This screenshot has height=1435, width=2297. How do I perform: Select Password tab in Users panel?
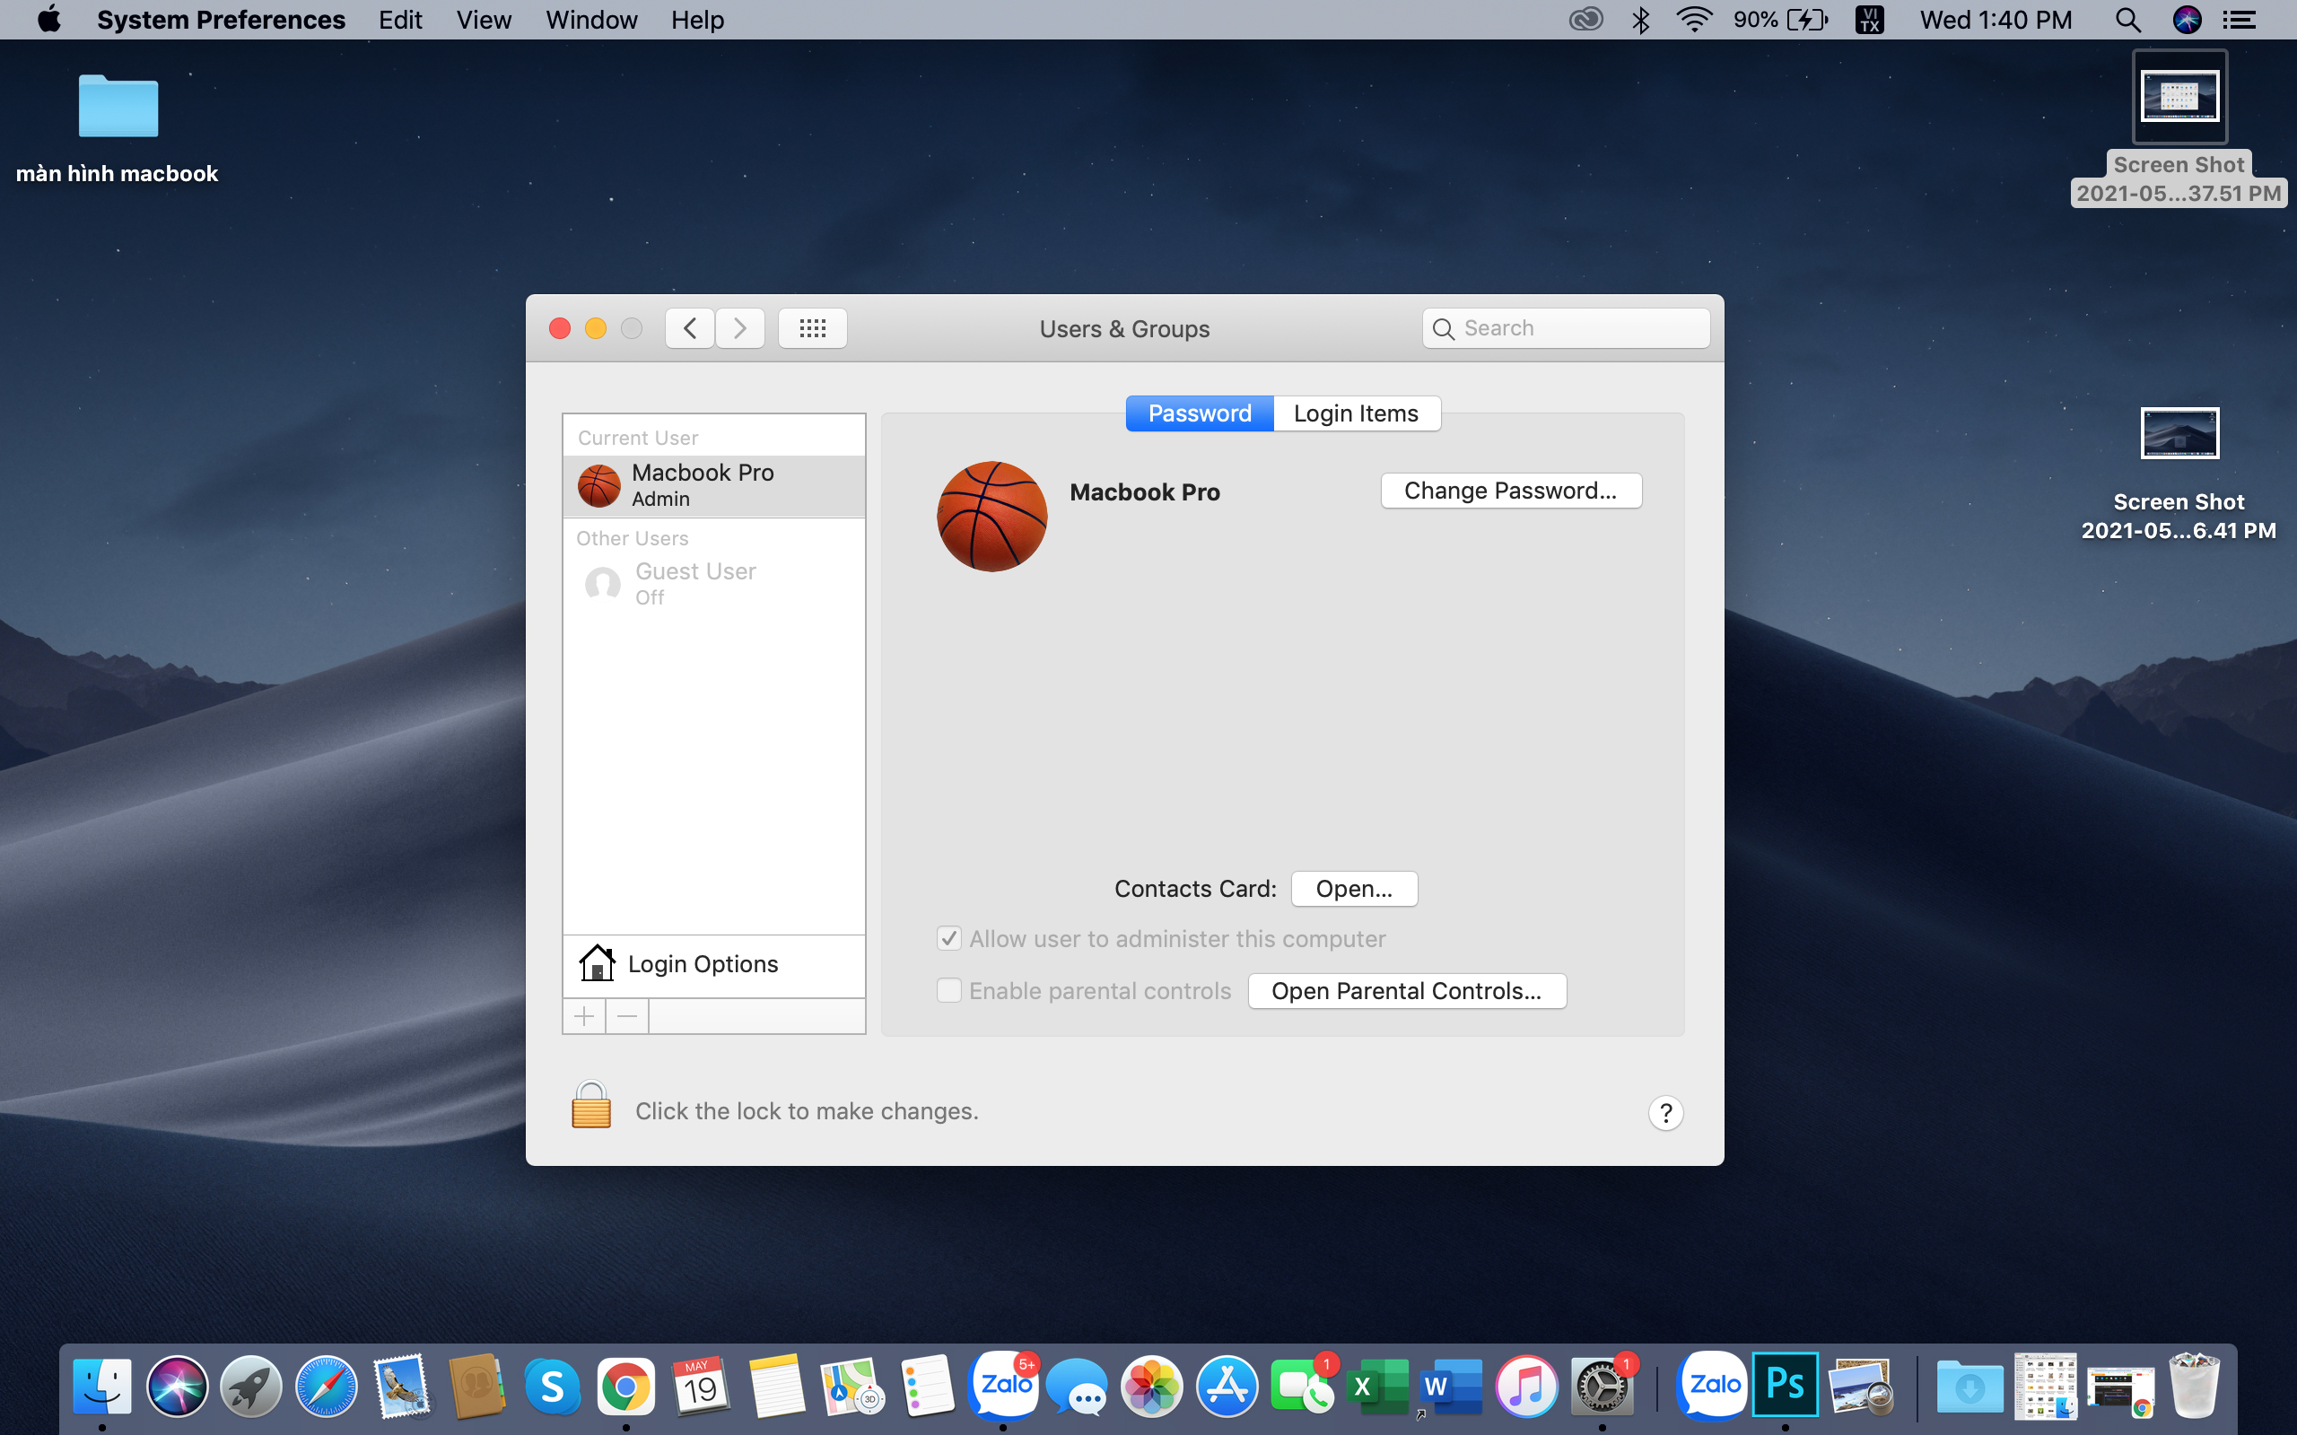click(x=1199, y=412)
